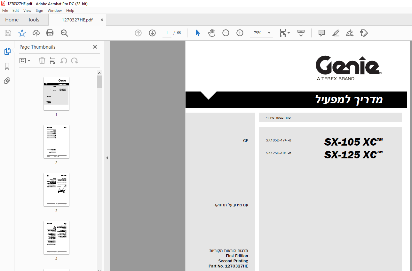
Task: Expand fit page dropdown arrow
Action: pos(289,33)
